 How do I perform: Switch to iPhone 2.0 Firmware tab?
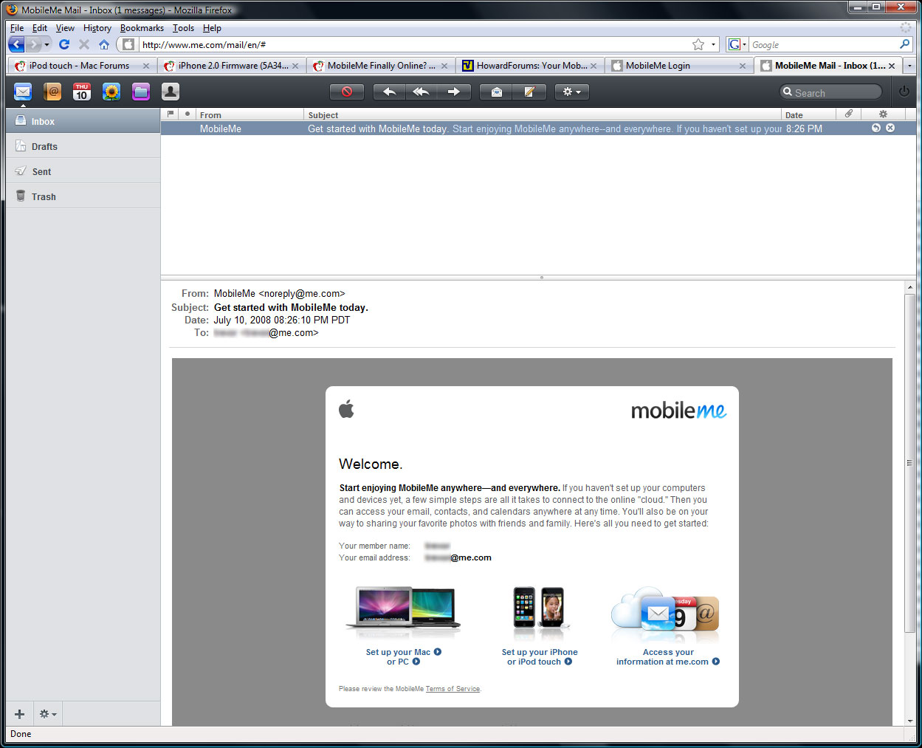230,66
